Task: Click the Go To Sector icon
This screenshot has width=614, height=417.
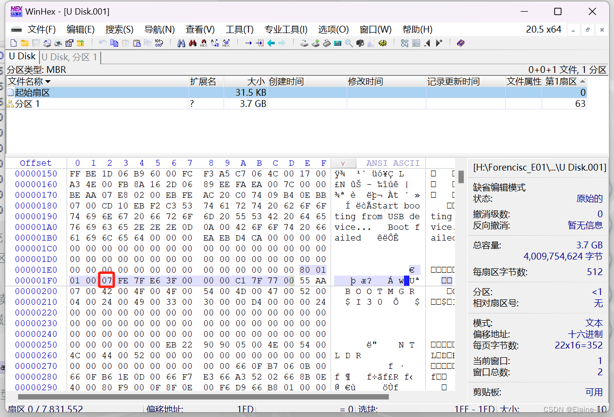Action: [x=259, y=43]
